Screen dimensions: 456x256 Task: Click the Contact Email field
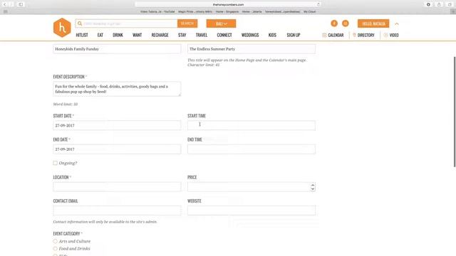pos(117,210)
